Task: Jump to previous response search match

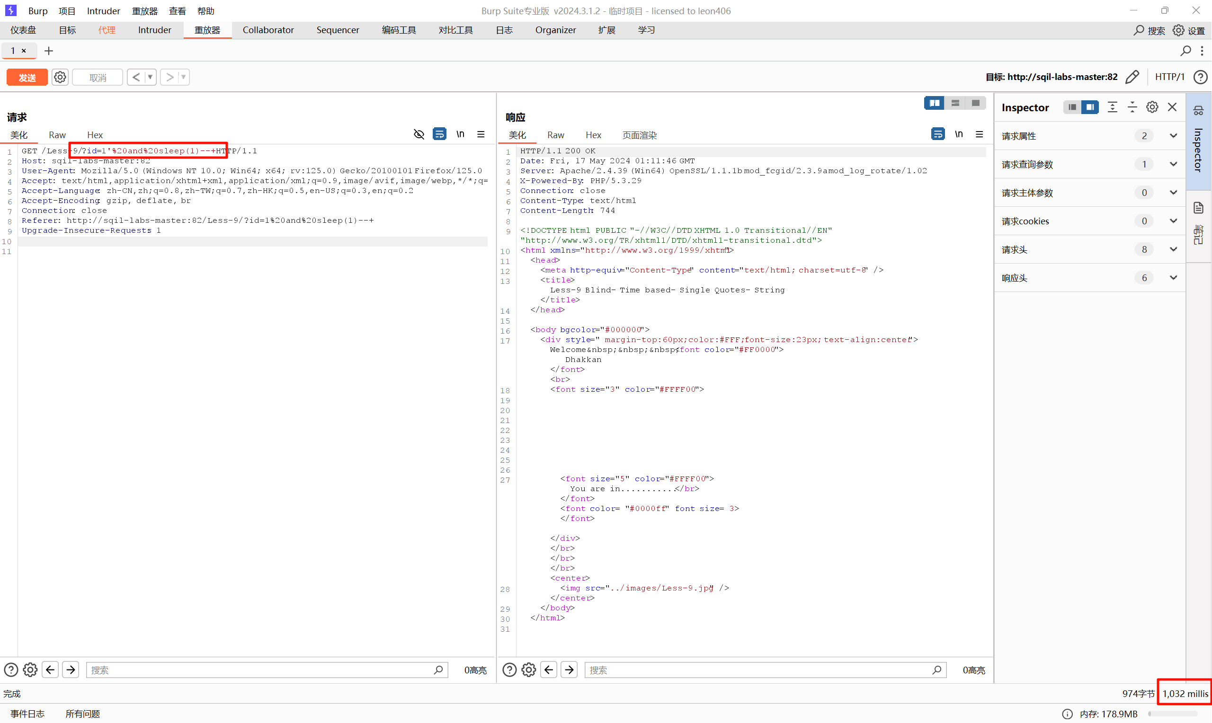Action: click(x=549, y=670)
